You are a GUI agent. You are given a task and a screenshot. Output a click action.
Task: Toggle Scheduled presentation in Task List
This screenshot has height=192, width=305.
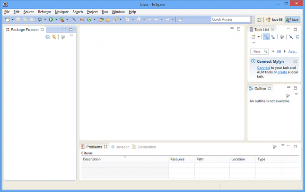tap(273, 37)
